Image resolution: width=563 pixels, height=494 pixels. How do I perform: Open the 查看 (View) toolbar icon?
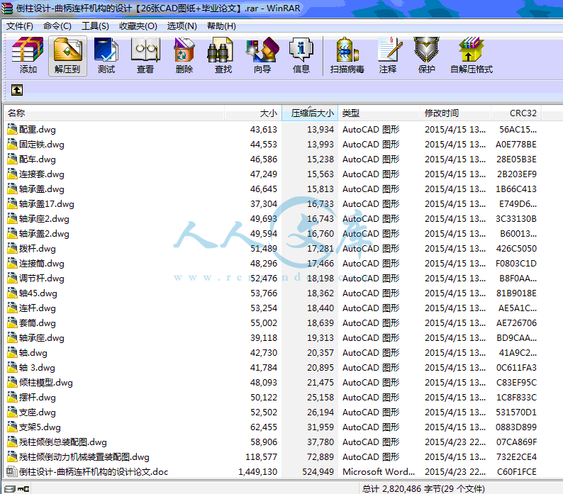tap(145, 56)
